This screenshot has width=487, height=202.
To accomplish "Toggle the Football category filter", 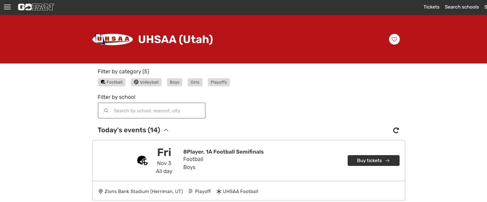I will (111, 83).
